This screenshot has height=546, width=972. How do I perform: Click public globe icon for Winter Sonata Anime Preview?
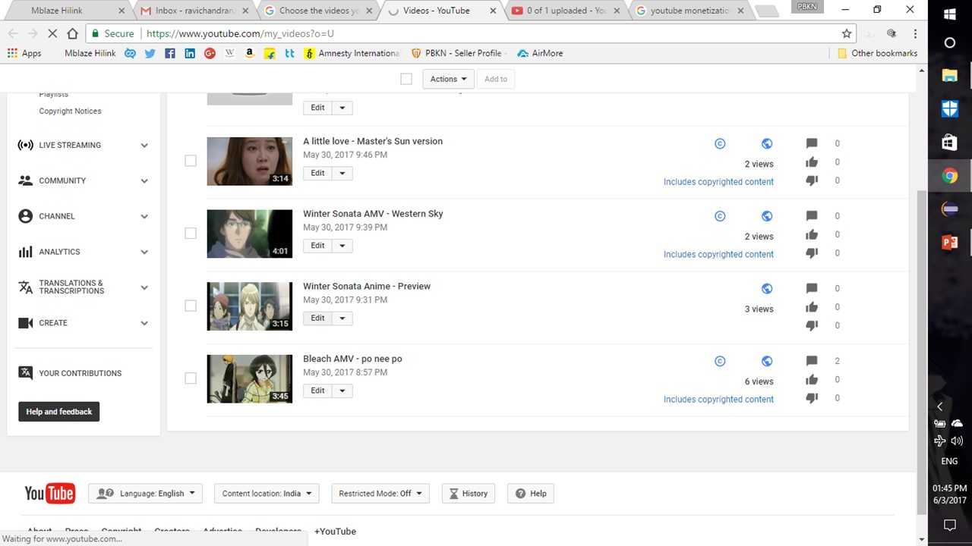coord(767,289)
